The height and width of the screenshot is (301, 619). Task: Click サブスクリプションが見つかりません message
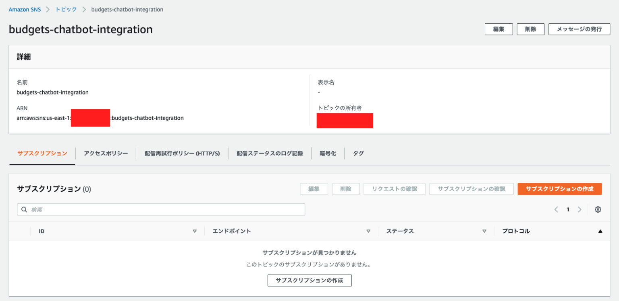pos(309,253)
